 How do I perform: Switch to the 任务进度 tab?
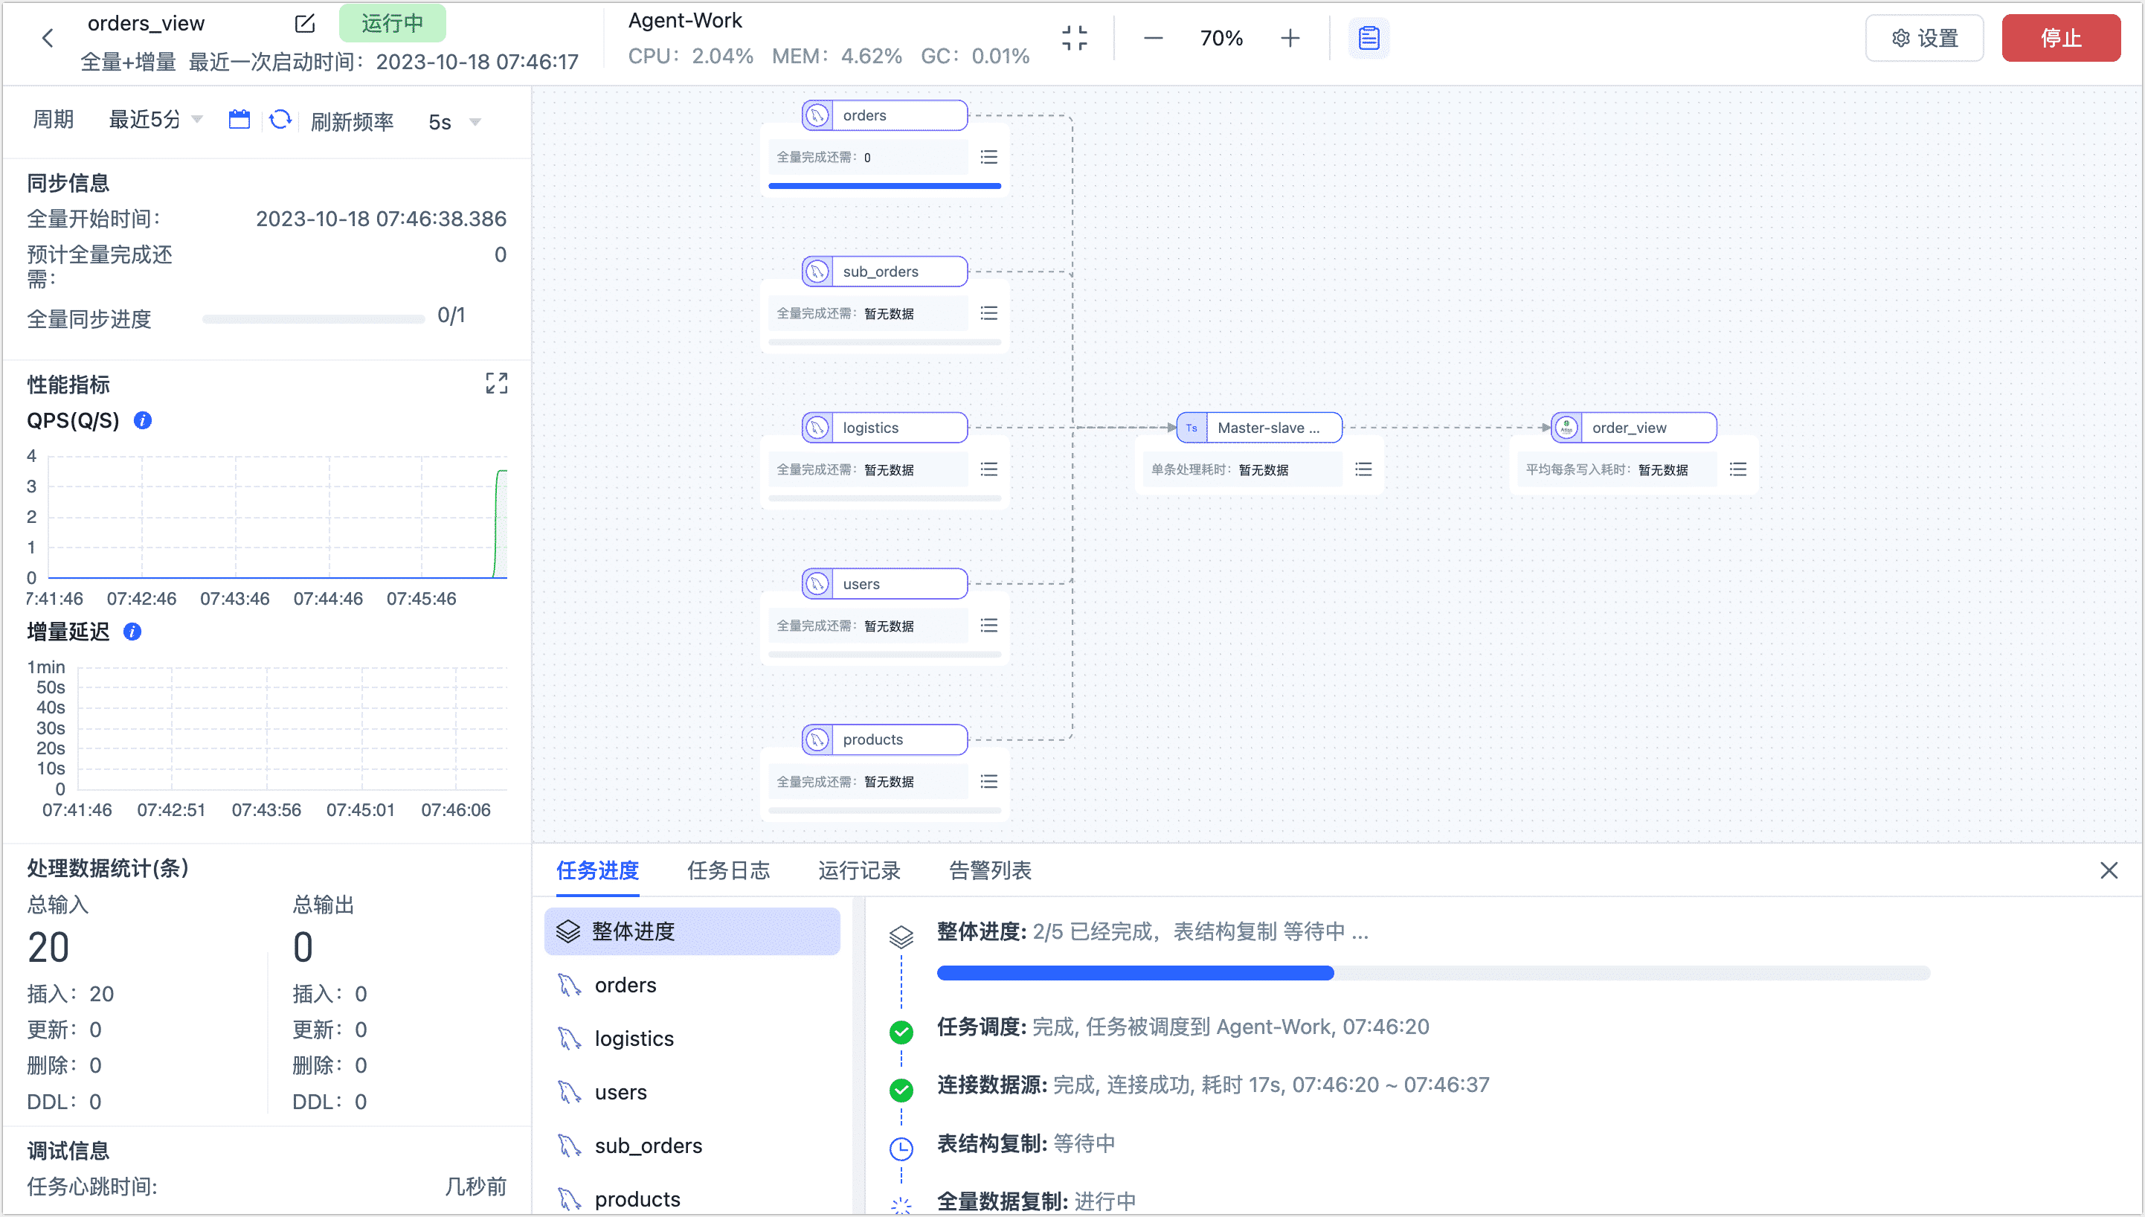click(597, 870)
